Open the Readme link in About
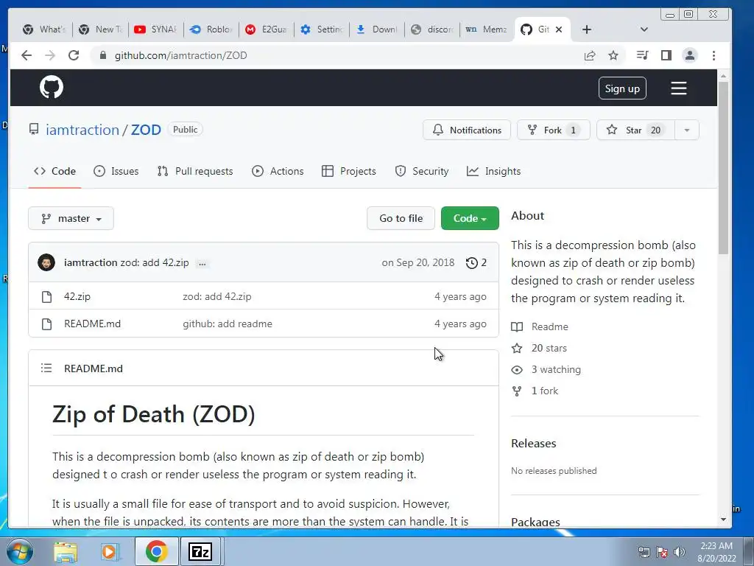 pos(549,326)
